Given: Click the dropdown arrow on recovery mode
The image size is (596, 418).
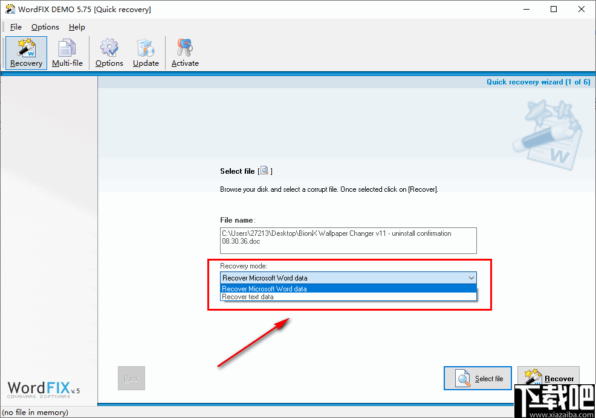Looking at the screenshot, I should [472, 277].
